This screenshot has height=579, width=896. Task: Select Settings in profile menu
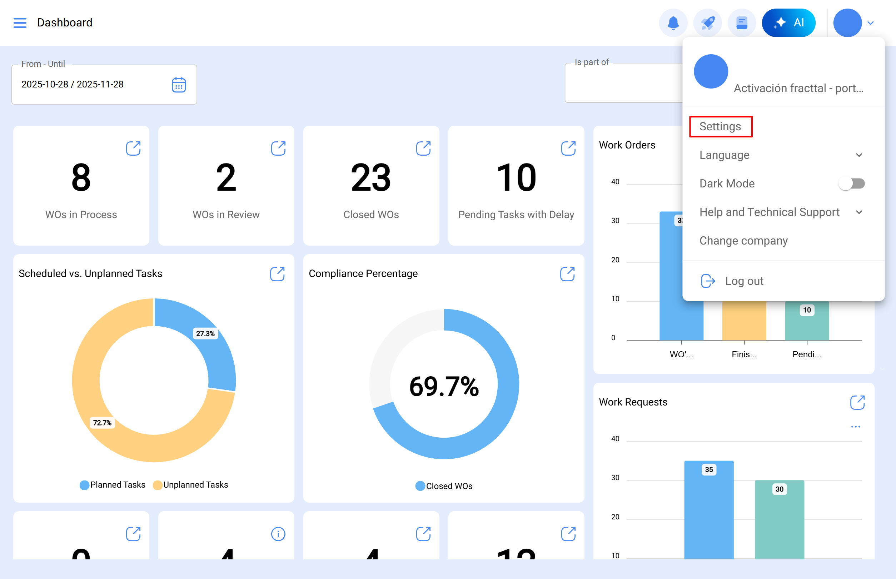click(720, 126)
